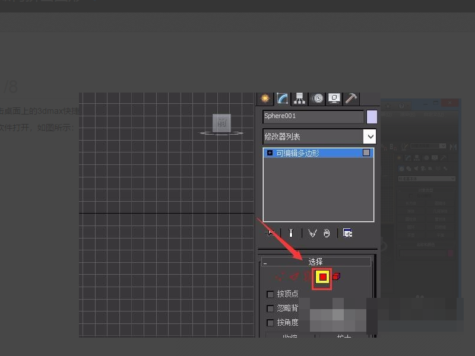This screenshot has width=475, height=356.
Task: Open the Hierarchy panel tab
Action: [299, 98]
